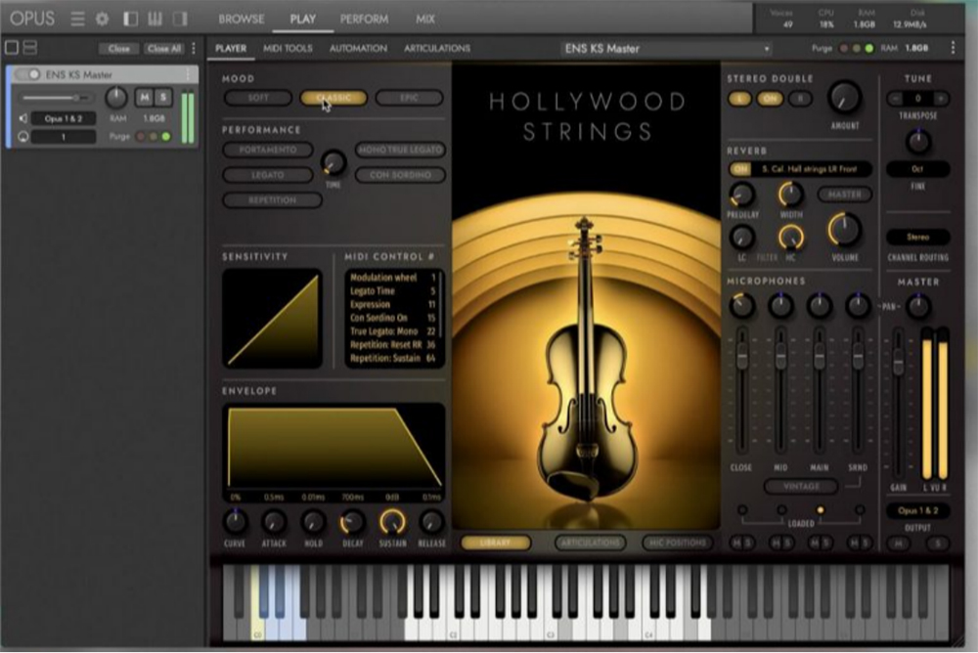
Task: Click the envelope Curve knob
Action: 235,521
